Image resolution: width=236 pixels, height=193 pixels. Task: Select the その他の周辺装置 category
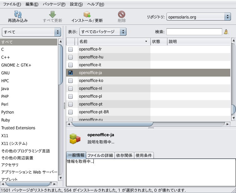click(x=29, y=158)
